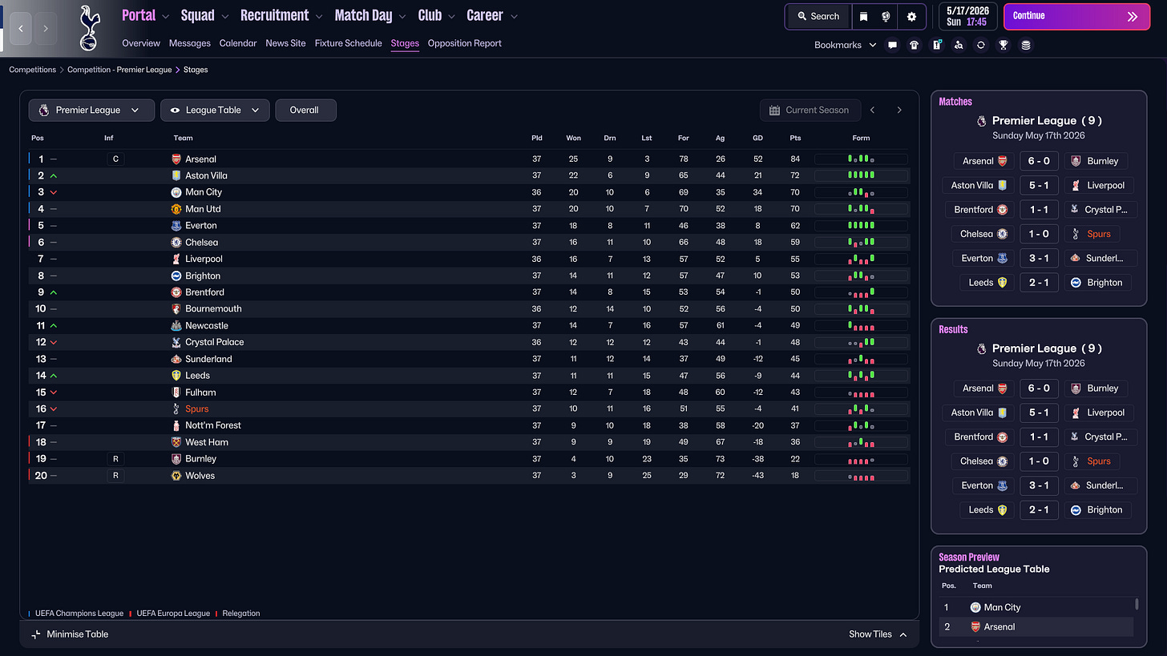
Task: Open the tactics board bookmark icon
Action: pyautogui.click(x=936, y=45)
